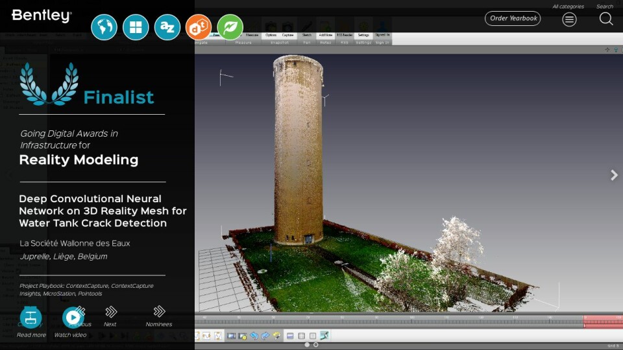Image resolution: width=623 pixels, height=350 pixels.
Task: Open the Nominees double-arrow icon
Action: (x=160, y=312)
